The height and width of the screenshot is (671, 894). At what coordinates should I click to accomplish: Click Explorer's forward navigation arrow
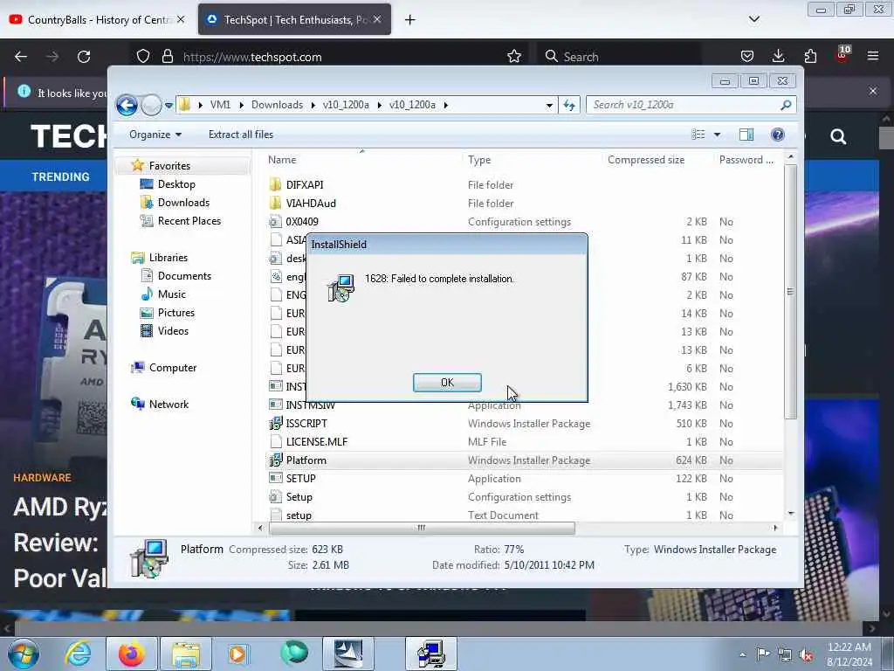pyautogui.click(x=151, y=105)
